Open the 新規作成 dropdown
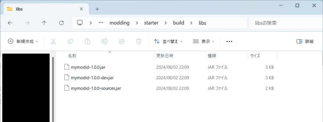323x122 pixels. click(23, 41)
